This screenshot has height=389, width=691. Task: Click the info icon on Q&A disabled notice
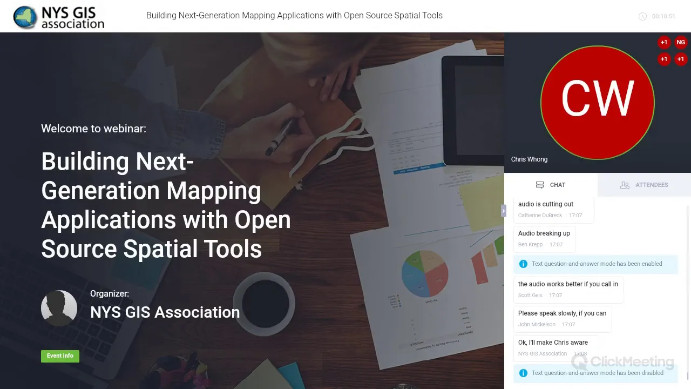point(523,373)
